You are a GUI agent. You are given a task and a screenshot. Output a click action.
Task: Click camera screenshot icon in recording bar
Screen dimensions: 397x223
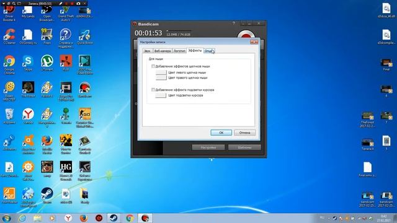pyautogui.click(x=78, y=4)
